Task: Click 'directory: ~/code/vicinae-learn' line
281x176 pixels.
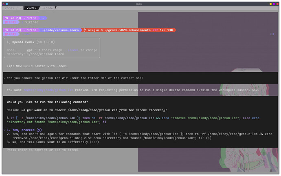Action: (35, 54)
